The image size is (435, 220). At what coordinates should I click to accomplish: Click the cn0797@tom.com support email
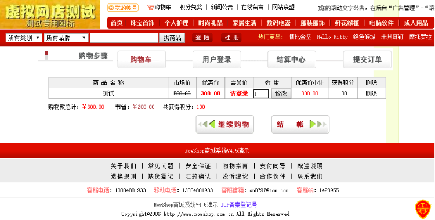click(x=269, y=190)
